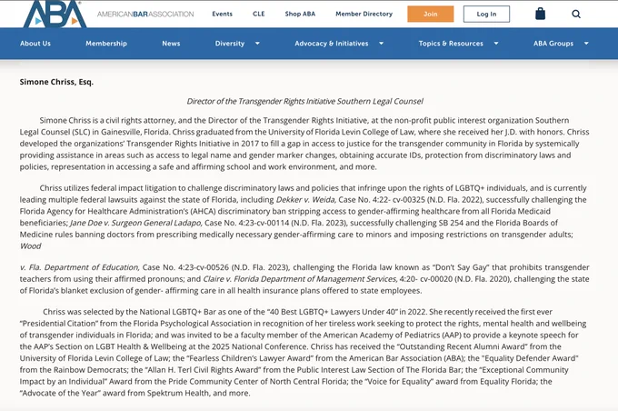This screenshot has width=618, height=411.
Task: Expand the Topics & Resources dropdown arrow
Action: (496, 44)
